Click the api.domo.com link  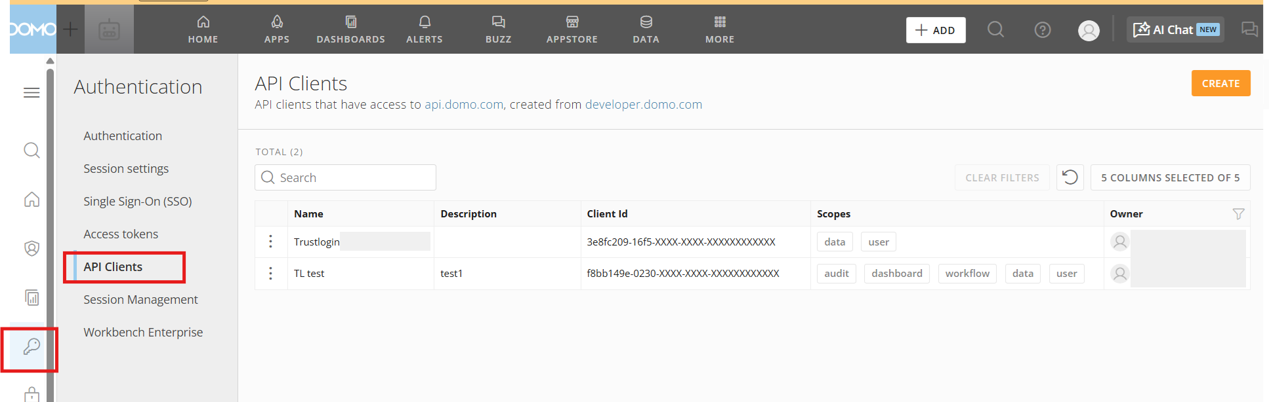point(464,104)
